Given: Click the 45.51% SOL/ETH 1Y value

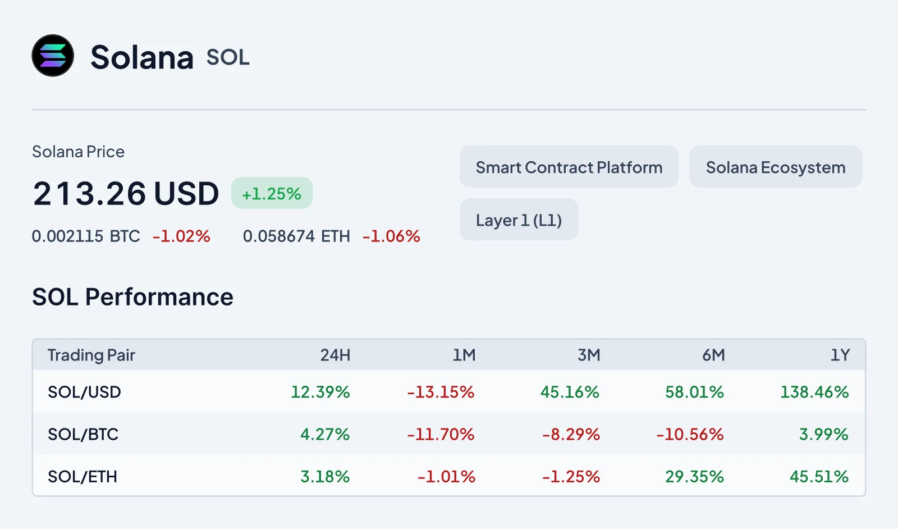Looking at the screenshot, I should (819, 477).
